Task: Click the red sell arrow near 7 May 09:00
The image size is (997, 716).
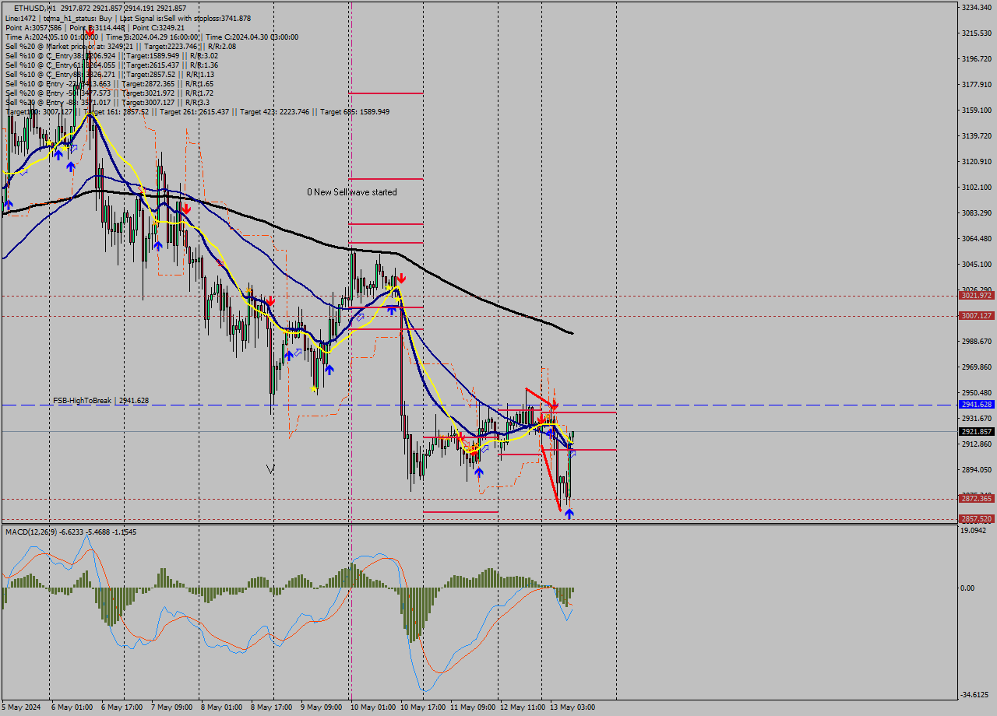Action: tap(187, 209)
